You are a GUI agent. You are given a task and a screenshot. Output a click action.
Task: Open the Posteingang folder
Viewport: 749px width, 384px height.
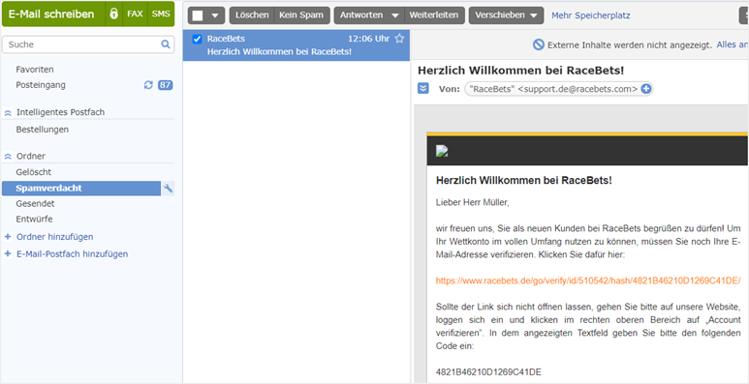tap(41, 85)
